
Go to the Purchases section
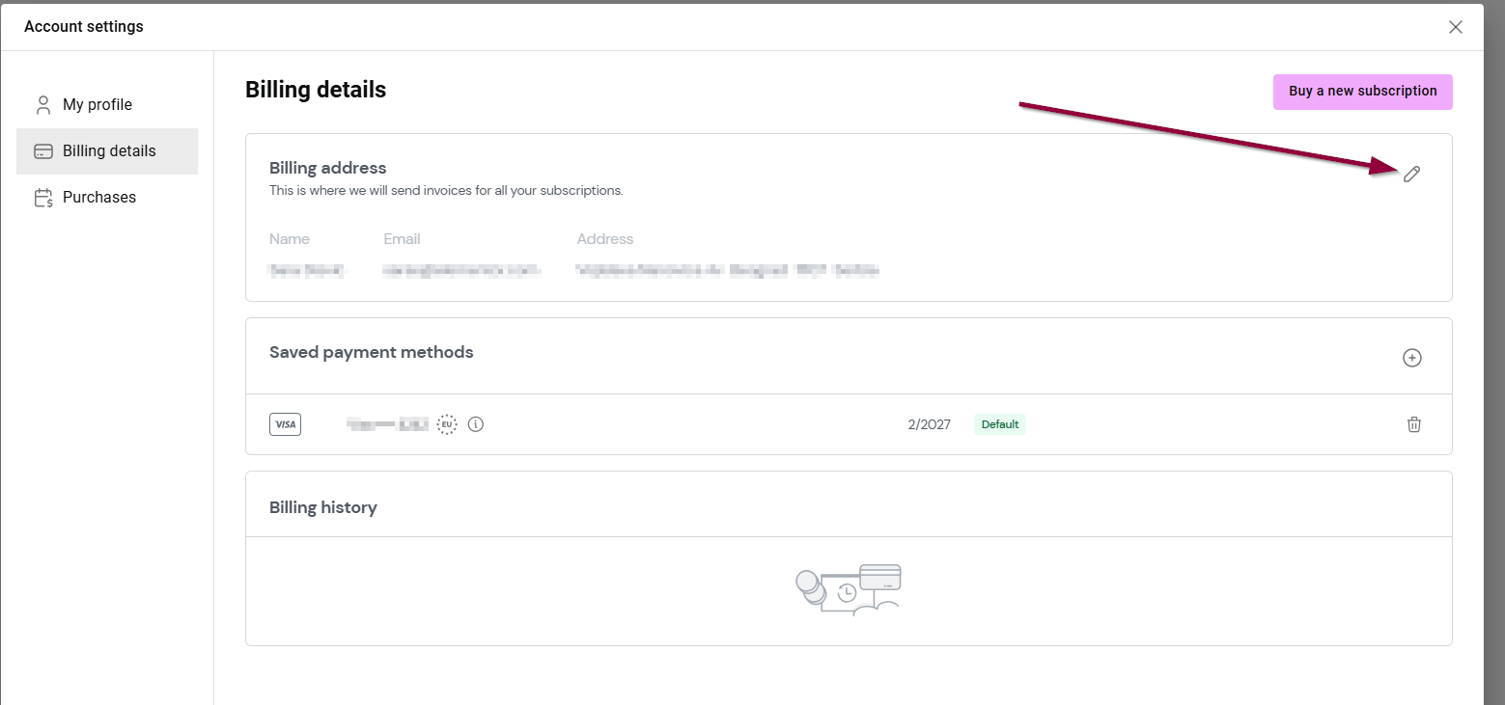(x=98, y=198)
